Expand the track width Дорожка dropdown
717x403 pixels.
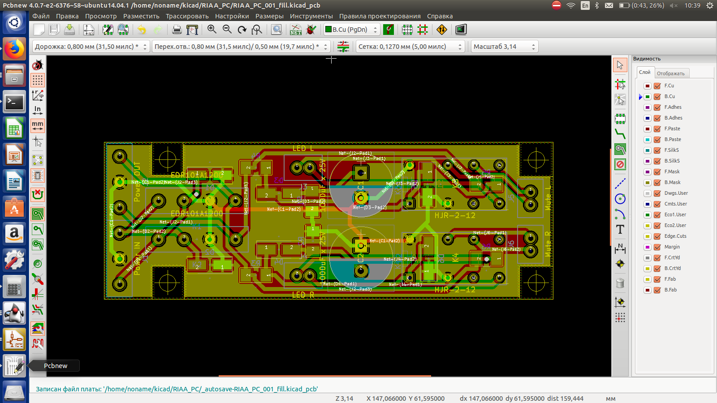click(x=91, y=47)
